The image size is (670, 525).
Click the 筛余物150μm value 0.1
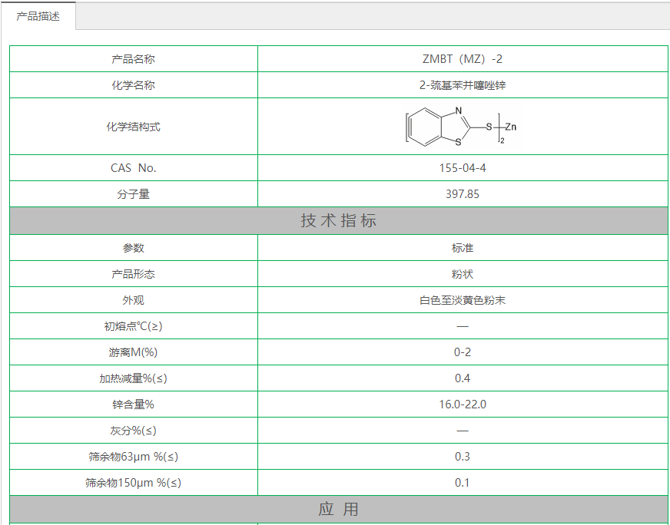[x=462, y=483]
